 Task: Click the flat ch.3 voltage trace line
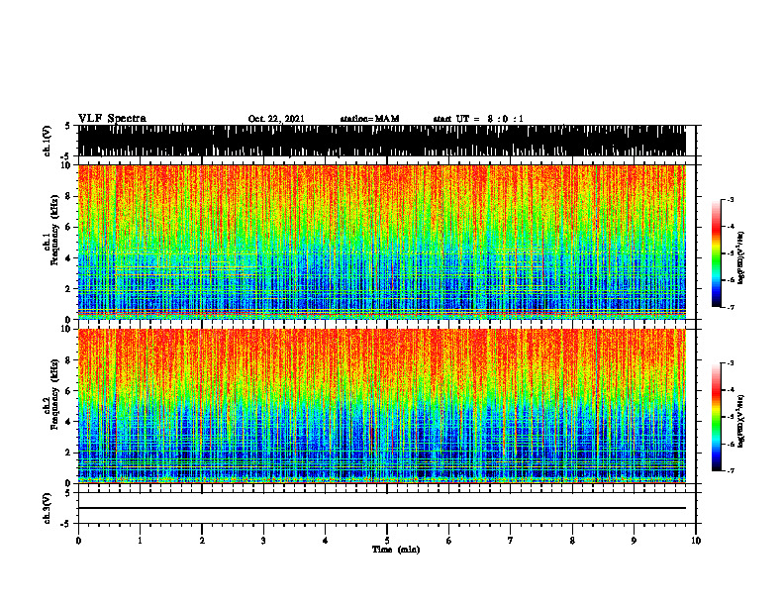(x=382, y=508)
